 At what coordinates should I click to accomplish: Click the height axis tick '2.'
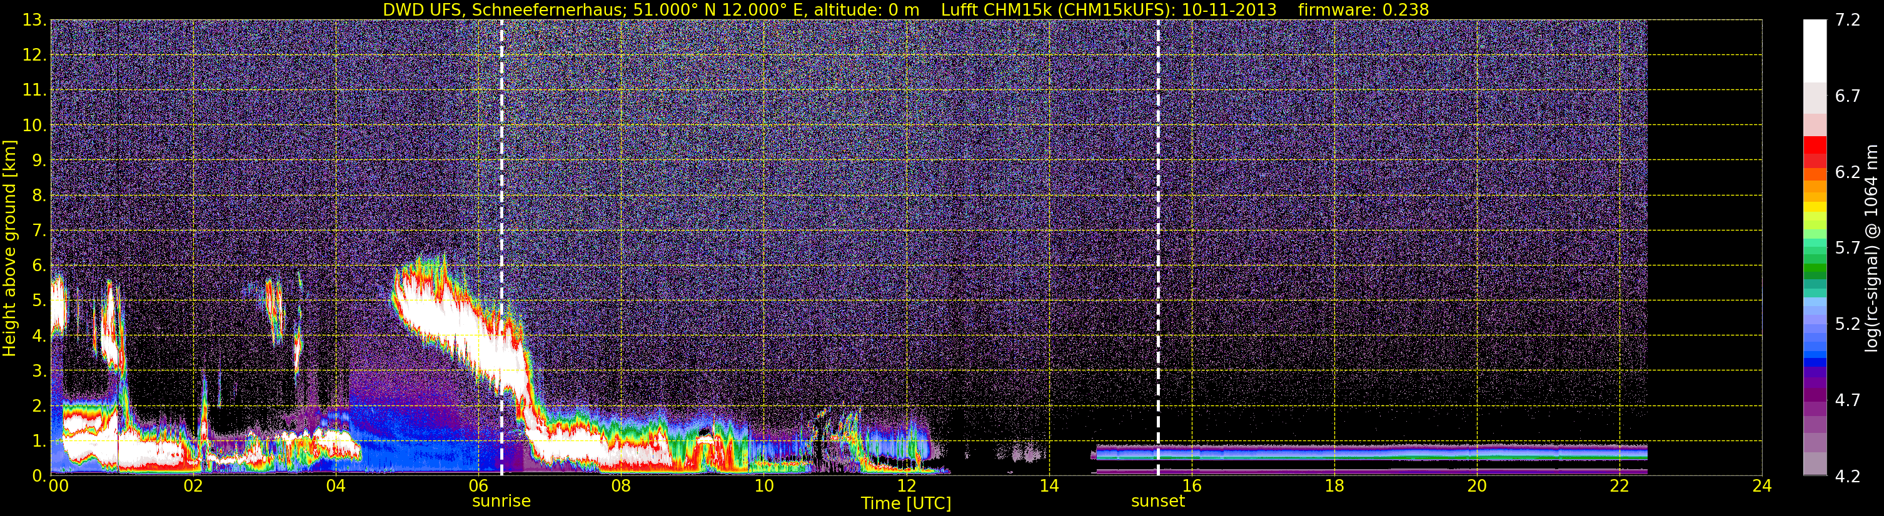click(x=38, y=407)
